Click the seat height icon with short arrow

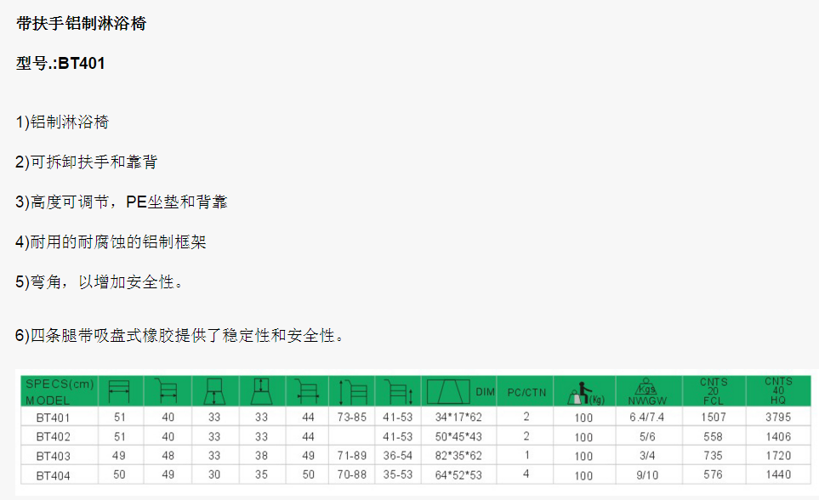[399, 393]
